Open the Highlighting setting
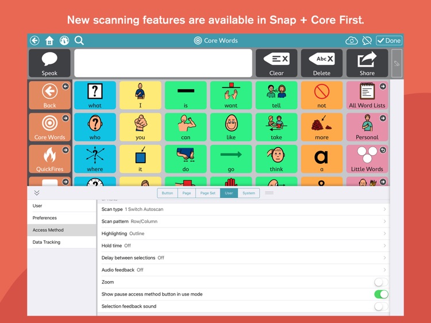431x323 pixels. coord(243,233)
